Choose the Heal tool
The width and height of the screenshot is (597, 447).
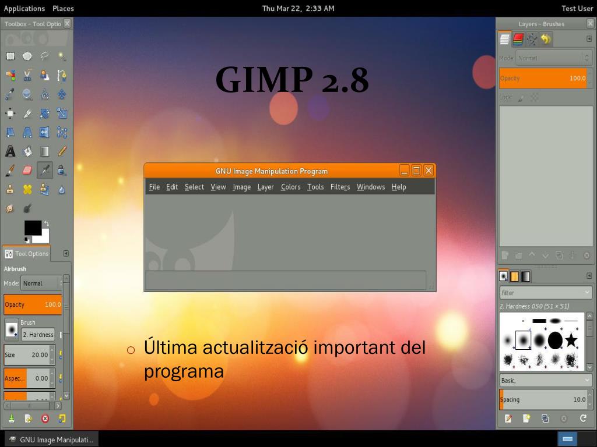coord(27,189)
